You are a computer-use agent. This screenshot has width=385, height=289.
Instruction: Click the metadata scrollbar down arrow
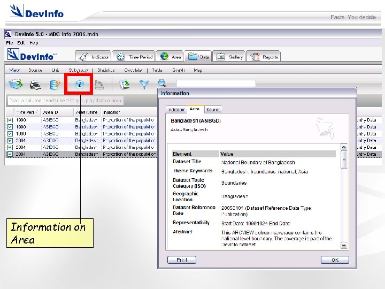click(x=344, y=245)
